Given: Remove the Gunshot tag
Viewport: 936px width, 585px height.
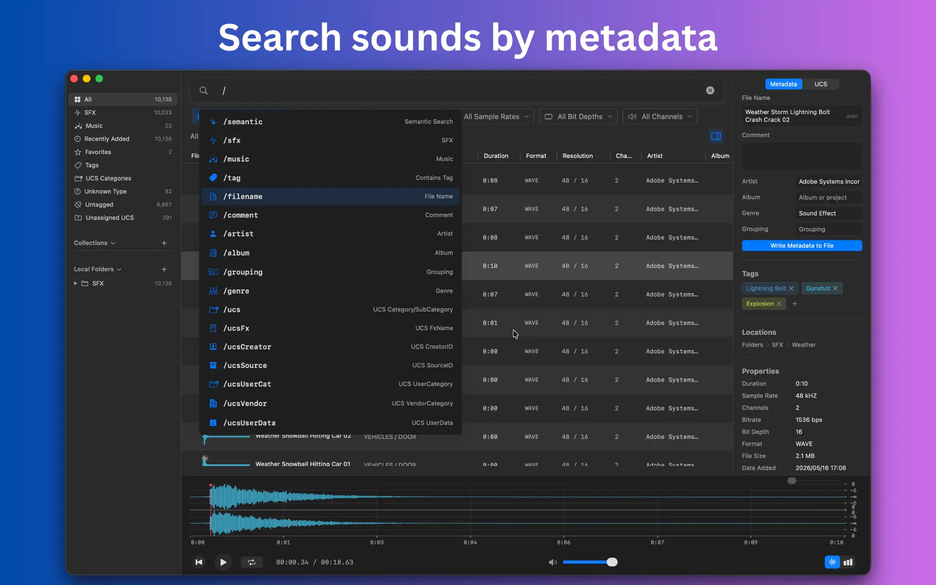Looking at the screenshot, I should [835, 288].
